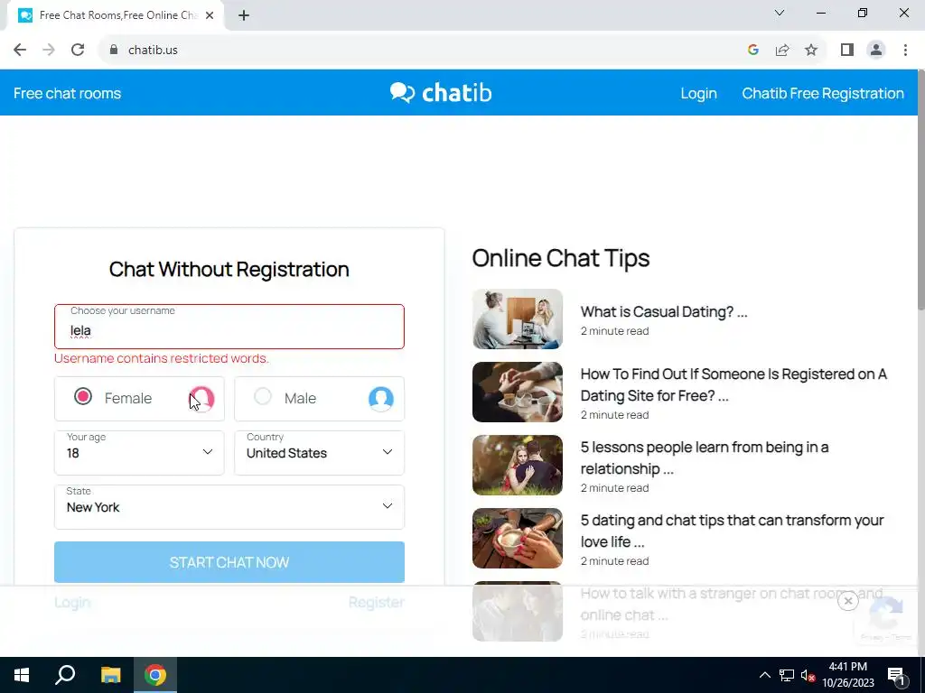Image resolution: width=925 pixels, height=693 pixels.
Task: Bookmark this page with the star
Action: tap(811, 51)
